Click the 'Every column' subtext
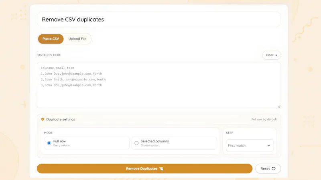Viewport: 321px width, 180px height. click(62, 145)
